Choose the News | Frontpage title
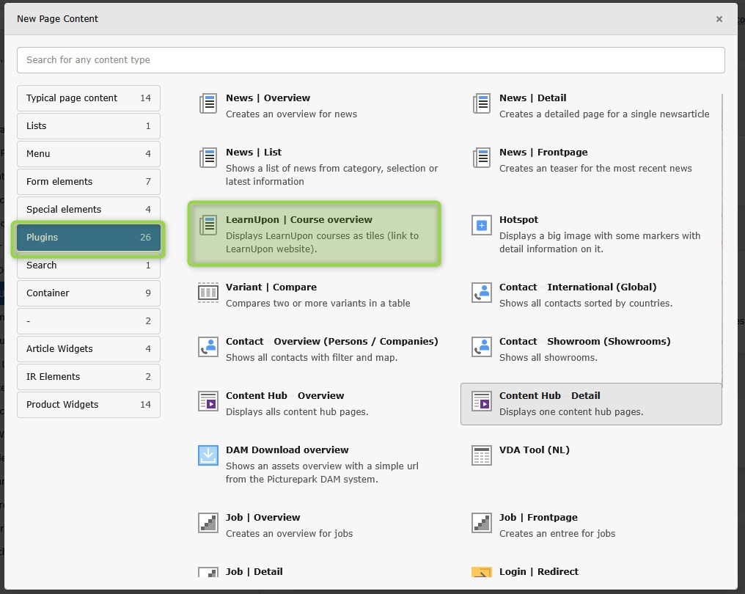 [543, 152]
